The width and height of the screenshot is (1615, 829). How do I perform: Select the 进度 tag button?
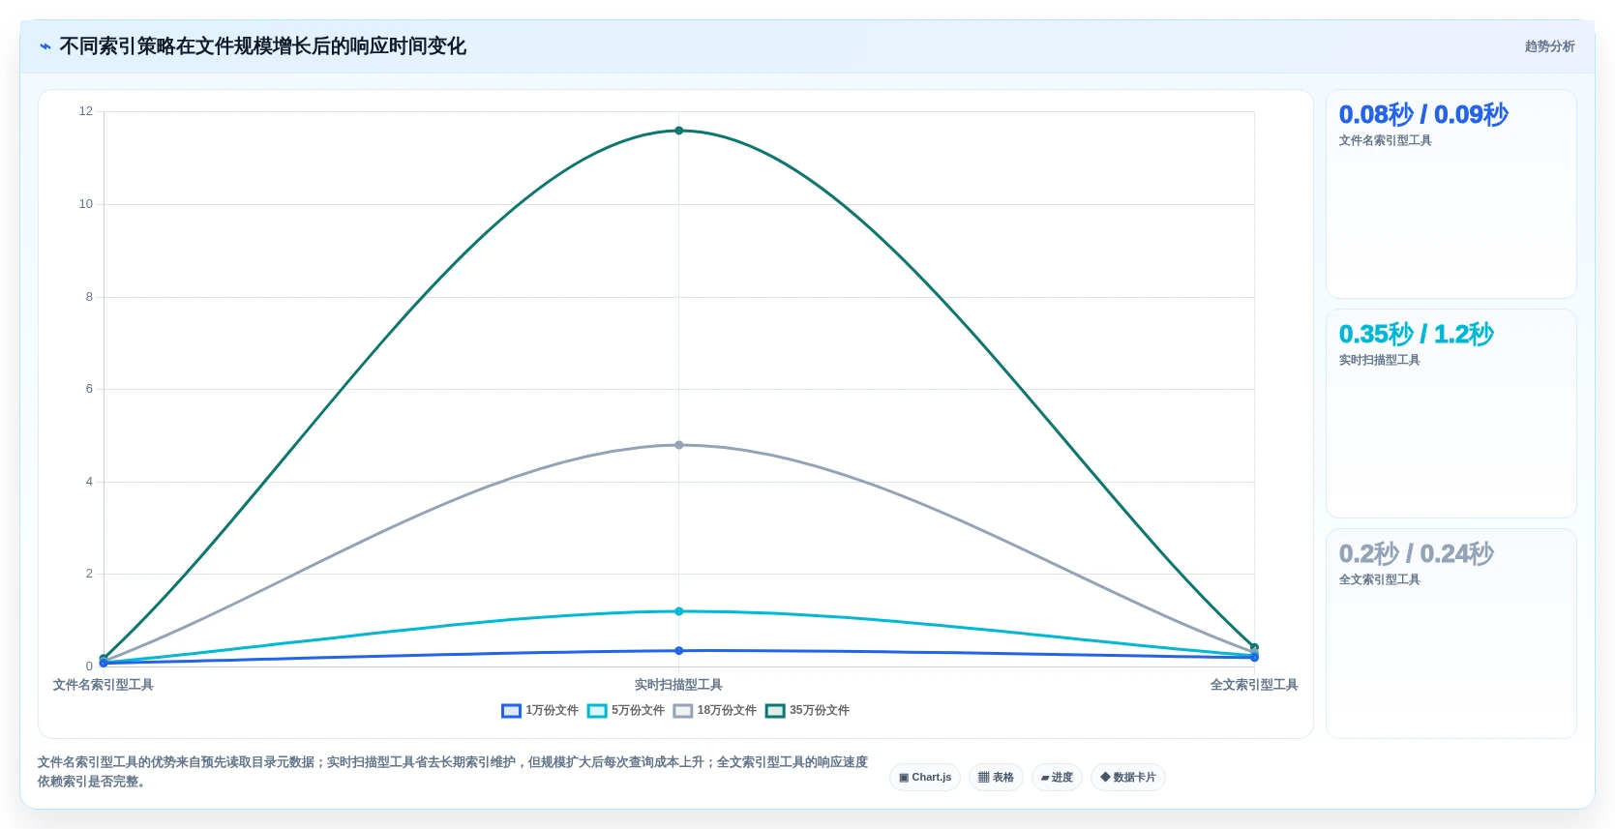pyautogui.click(x=1057, y=778)
